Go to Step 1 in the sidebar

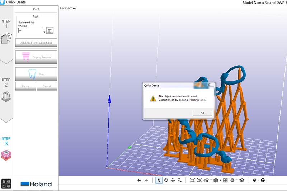coord(6,32)
